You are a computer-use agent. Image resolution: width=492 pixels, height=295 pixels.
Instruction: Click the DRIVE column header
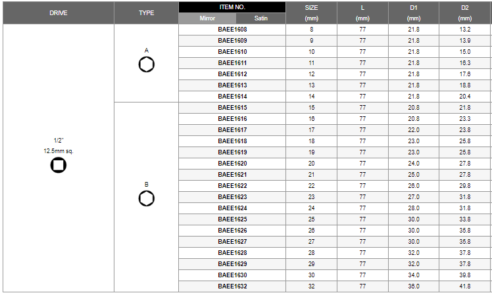point(59,13)
